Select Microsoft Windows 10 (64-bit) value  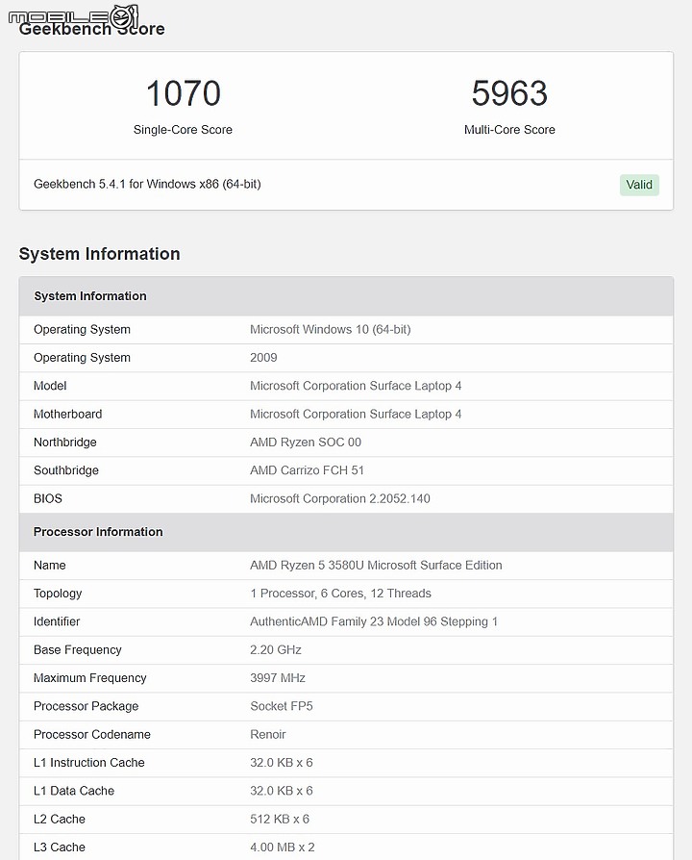point(331,330)
